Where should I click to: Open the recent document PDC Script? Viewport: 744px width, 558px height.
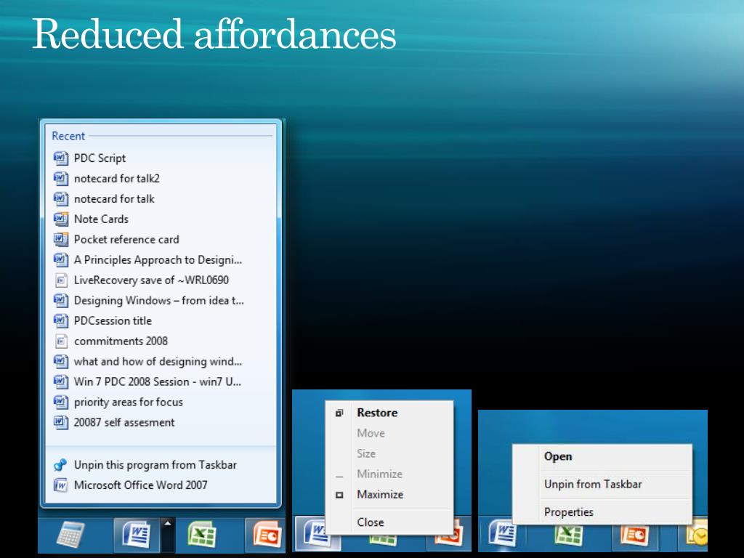[x=161, y=158]
